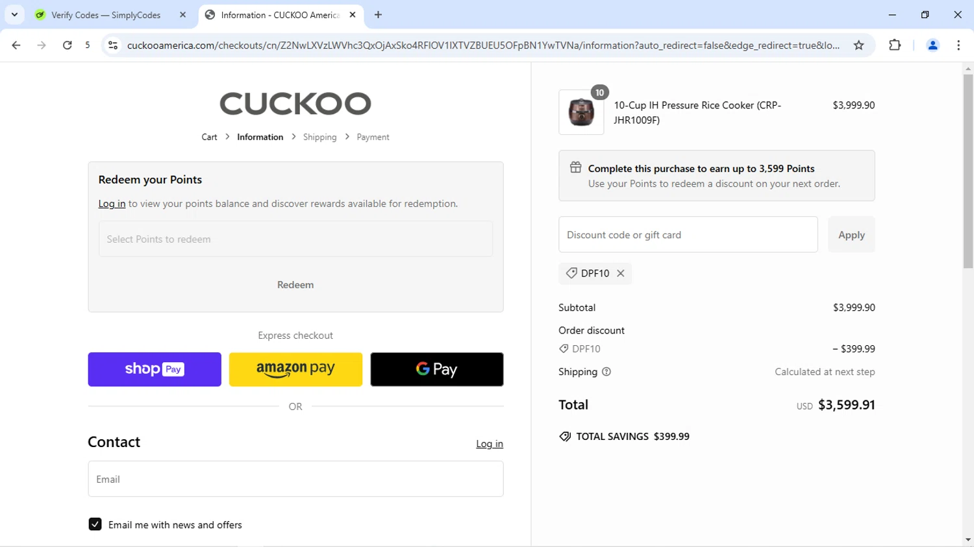Screen dimensions: 974x547
Task: Switch to Verify Codes — SimplyCodes tab
Action: tap(106, 14)
